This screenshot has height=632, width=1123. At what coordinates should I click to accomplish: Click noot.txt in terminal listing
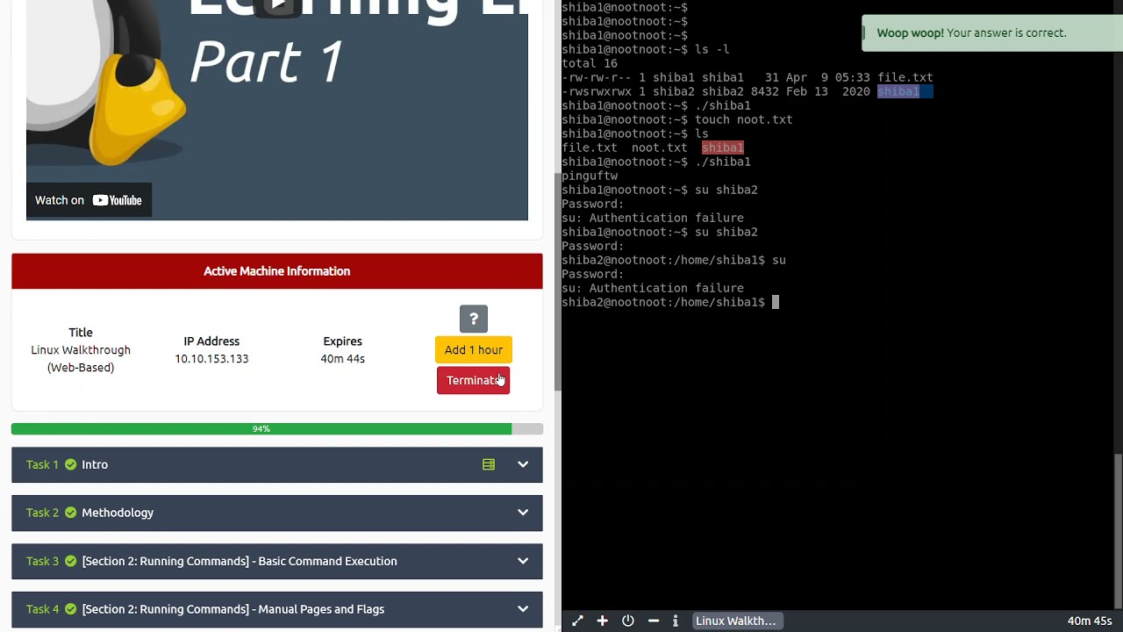[x=659, y=147]
